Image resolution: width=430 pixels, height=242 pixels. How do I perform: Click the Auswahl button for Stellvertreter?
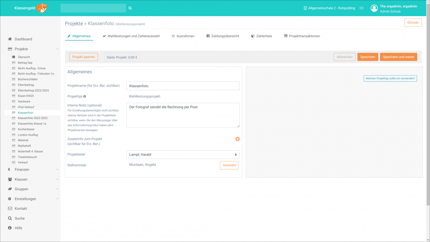tap(229, 165)
